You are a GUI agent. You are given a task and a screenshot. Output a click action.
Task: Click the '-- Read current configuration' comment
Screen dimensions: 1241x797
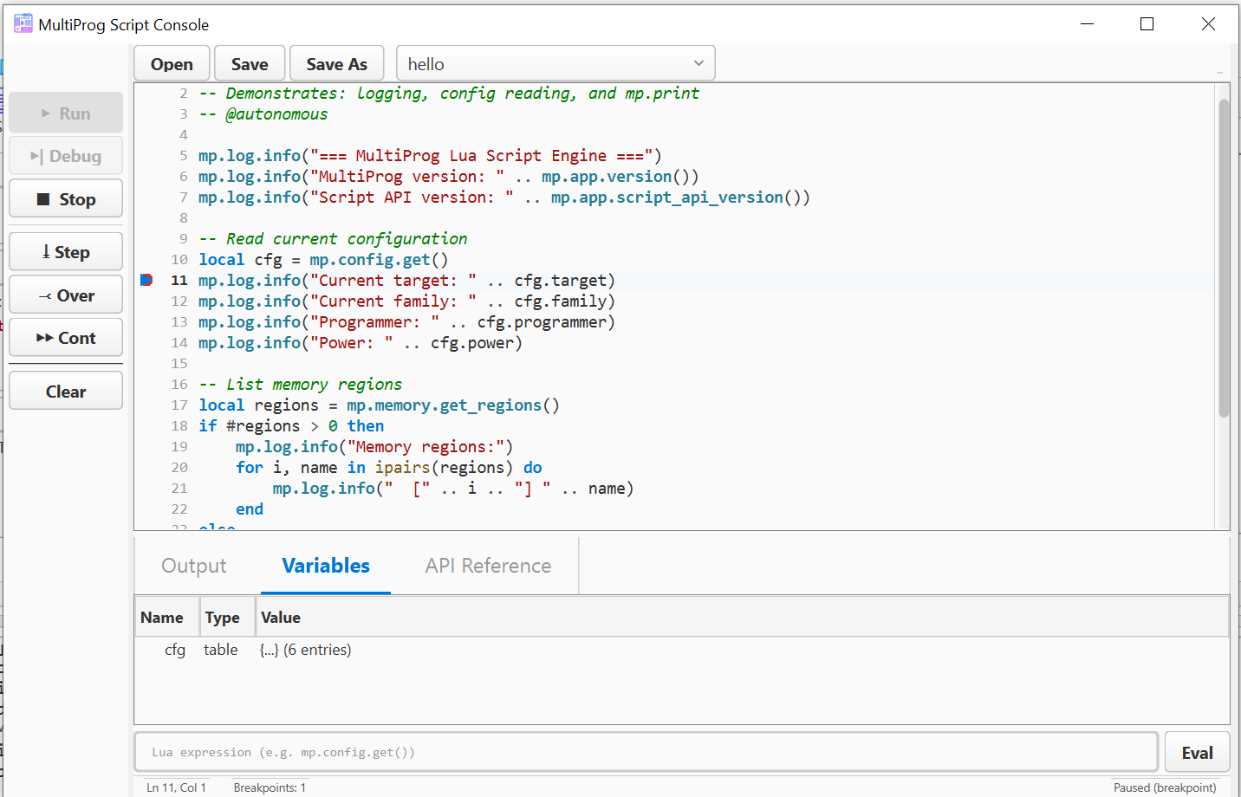click(x=333, y=238)
